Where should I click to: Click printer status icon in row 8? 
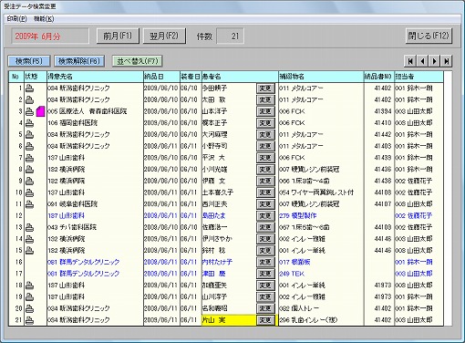(29, 169)
